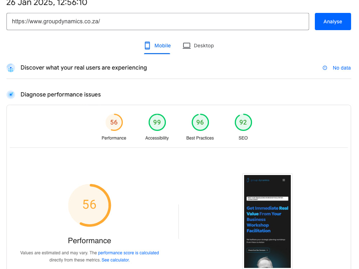Click the Diagnose performance issues heading
Screen dimensions: 359x269
click(61, 94)
